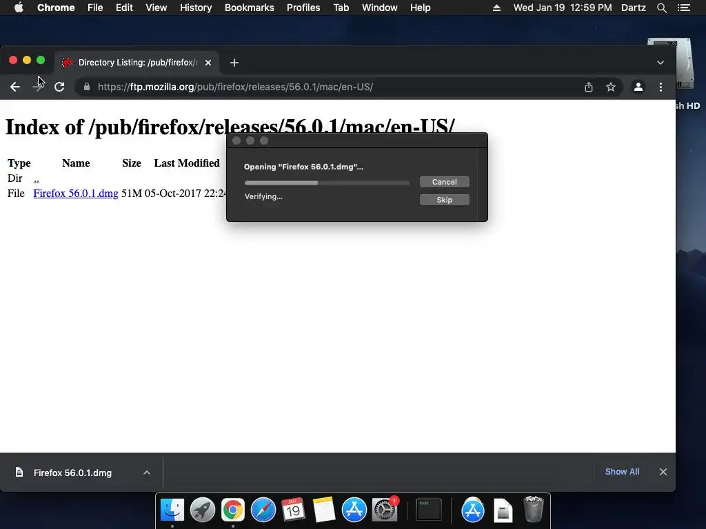
Task: Click the second App Store icon in Dock
Action: click(473, 510)
